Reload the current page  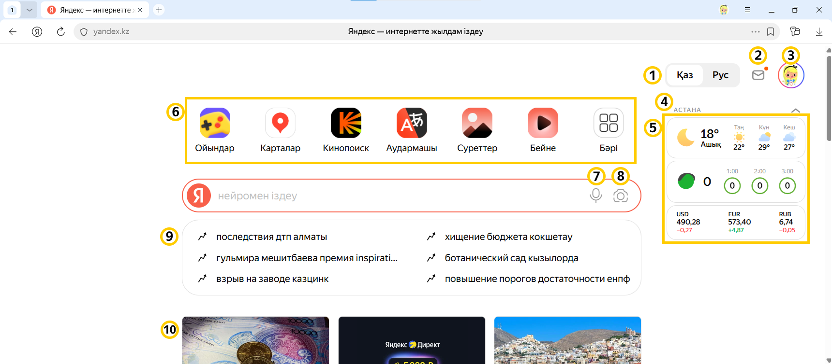pyautogui.click(x=60, y=32)
